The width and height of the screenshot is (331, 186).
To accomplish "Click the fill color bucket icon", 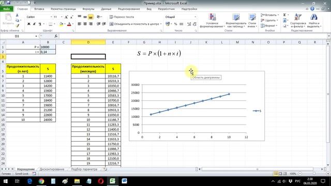I will pyautogui.click(x=61, y=24).
